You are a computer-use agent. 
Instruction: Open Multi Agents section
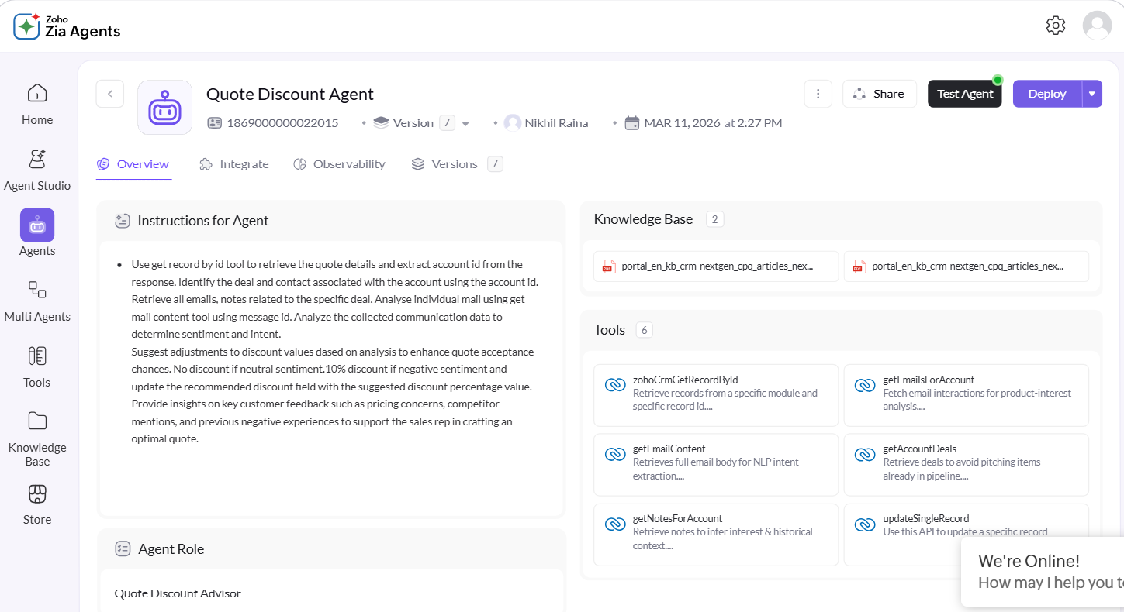[x=37, y=301]
